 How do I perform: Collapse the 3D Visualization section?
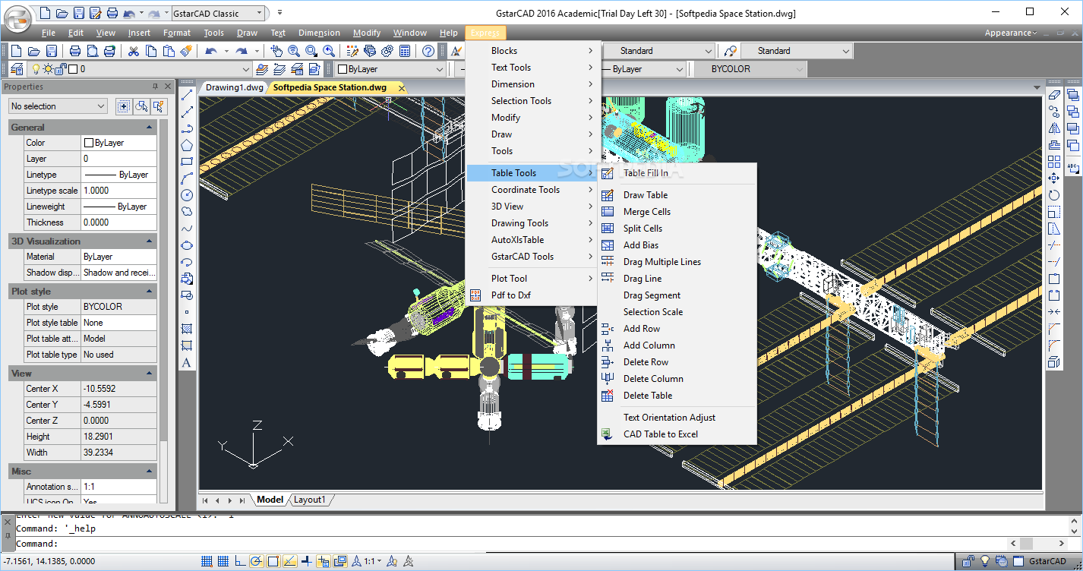(x=150, y=241)
